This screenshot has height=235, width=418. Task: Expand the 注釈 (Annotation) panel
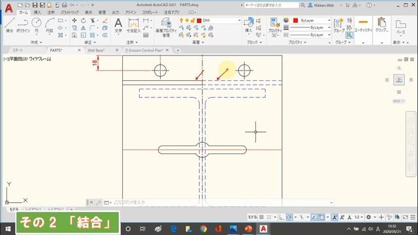click(x=132, y=42)
